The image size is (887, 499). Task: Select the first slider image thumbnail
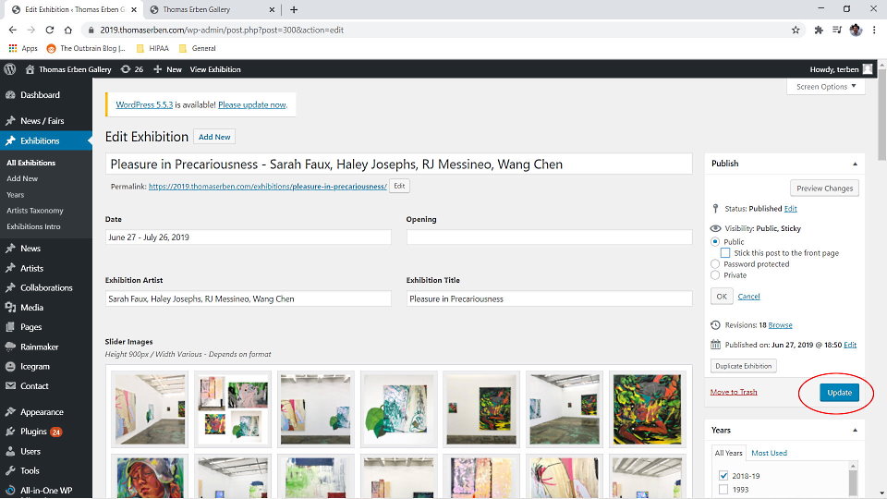point(150,409)
